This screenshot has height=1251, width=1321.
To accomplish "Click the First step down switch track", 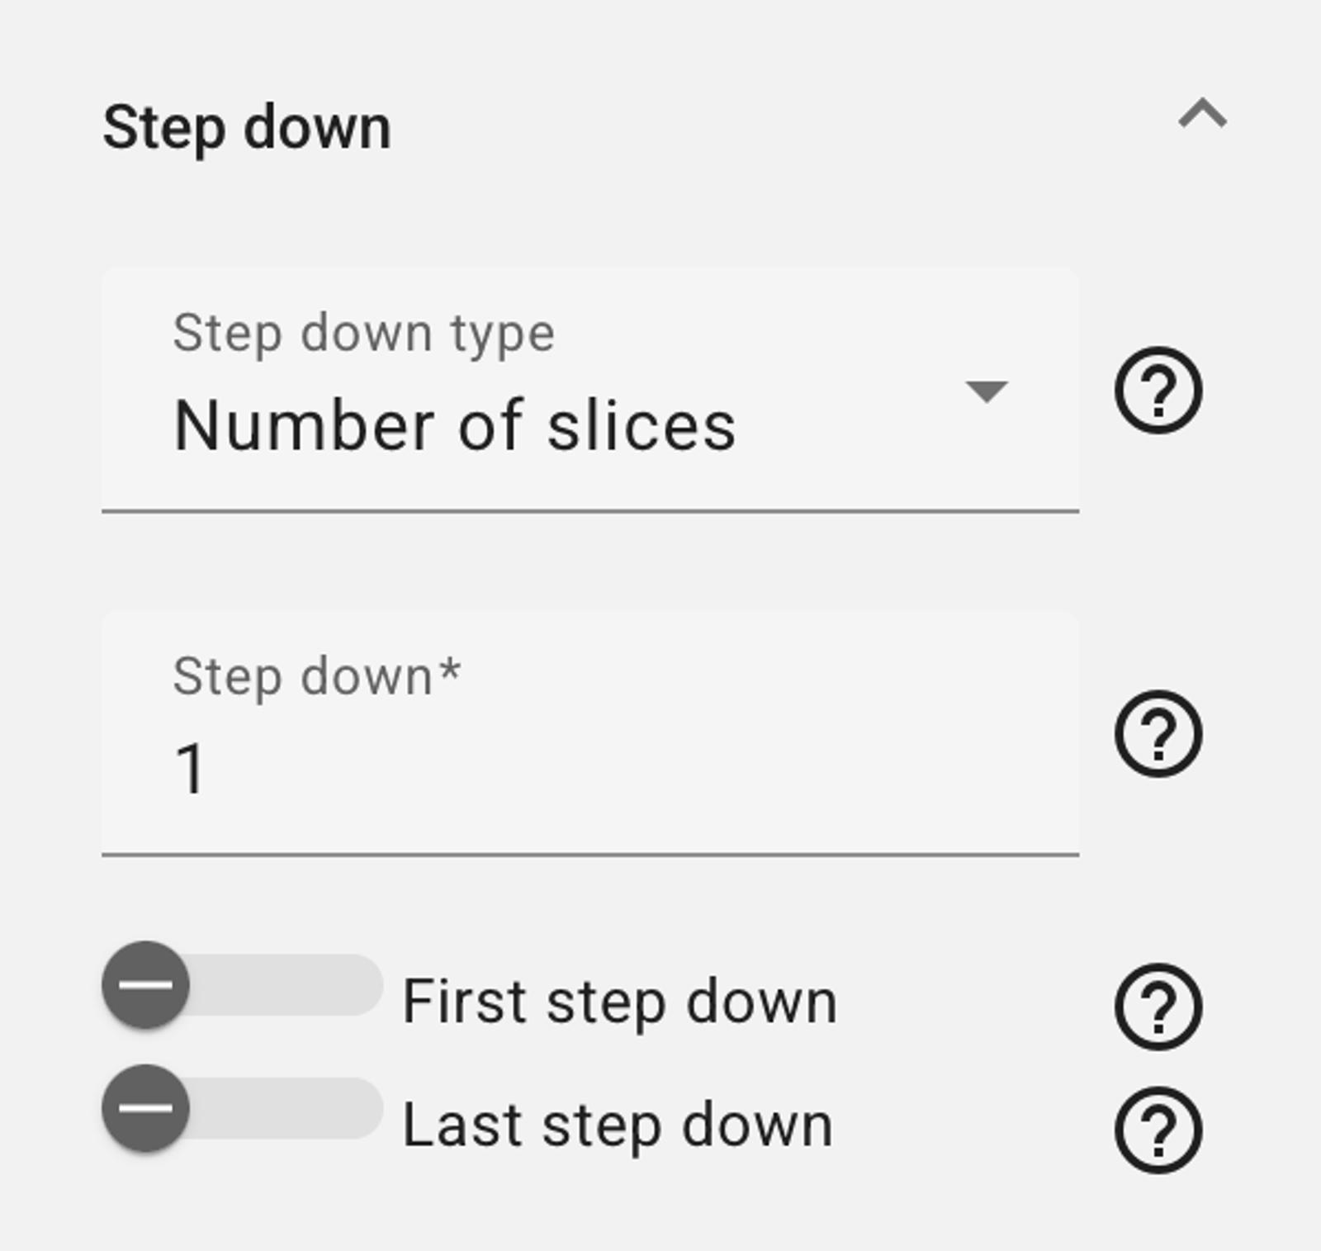I will [x=314, y=984].
